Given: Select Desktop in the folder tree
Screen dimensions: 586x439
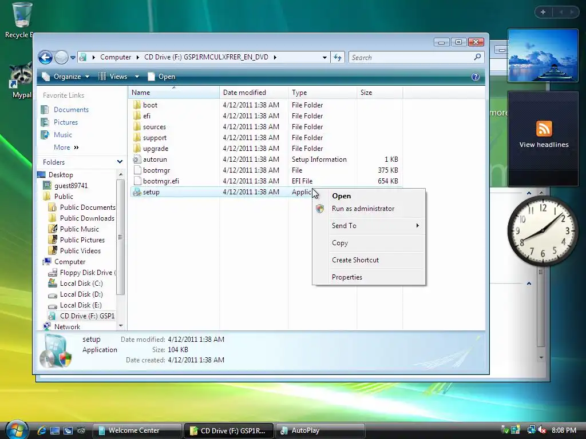Looking at the screenshot, I should [61, 175].
